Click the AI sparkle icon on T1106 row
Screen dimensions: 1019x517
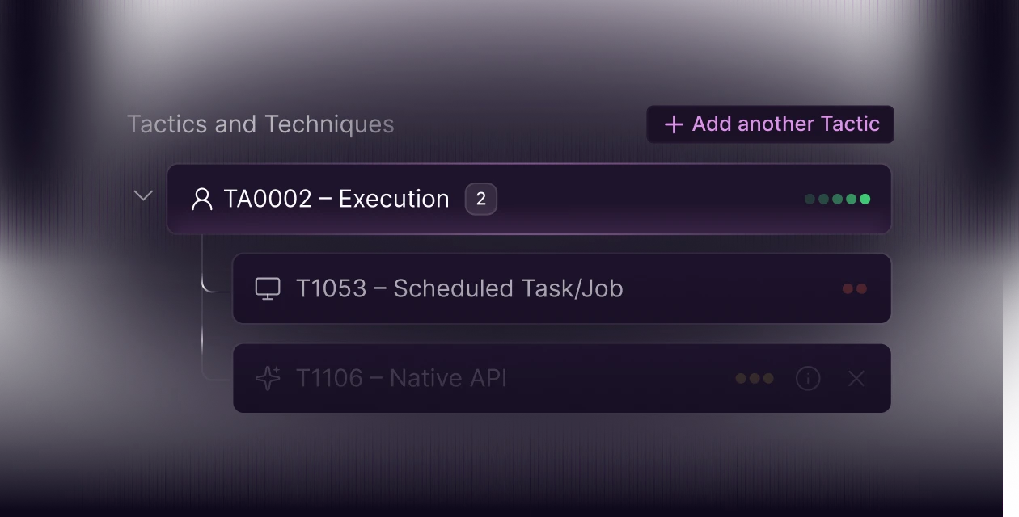pyautogui.click(x=268, y=378)
